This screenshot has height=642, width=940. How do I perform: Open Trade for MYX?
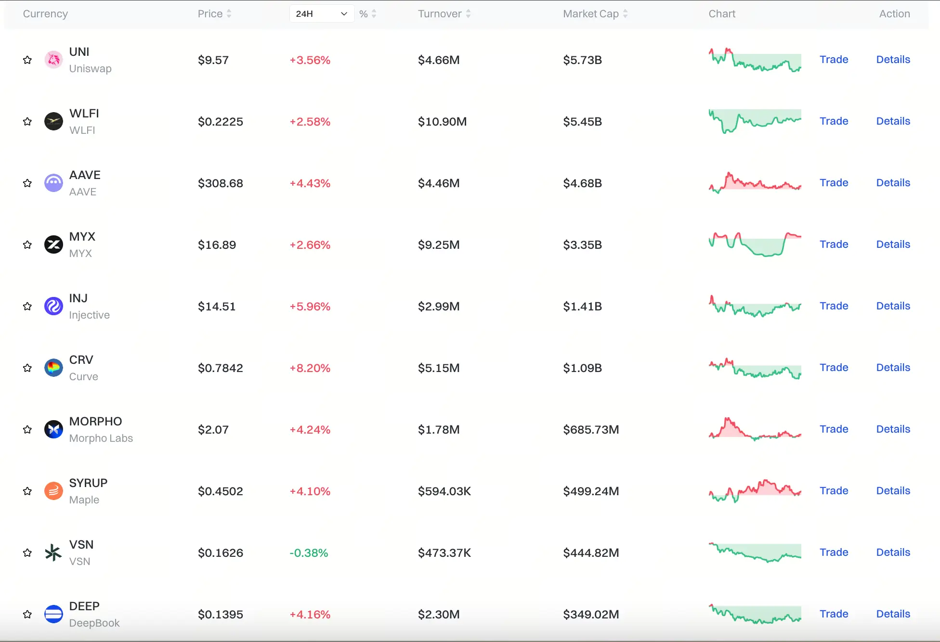(834, 244)
